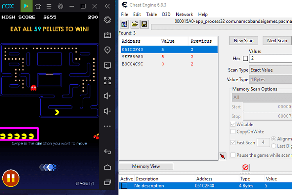Open the Edit menu
Viewport: 292px width, 195px height.
click(x=137, y=14)
